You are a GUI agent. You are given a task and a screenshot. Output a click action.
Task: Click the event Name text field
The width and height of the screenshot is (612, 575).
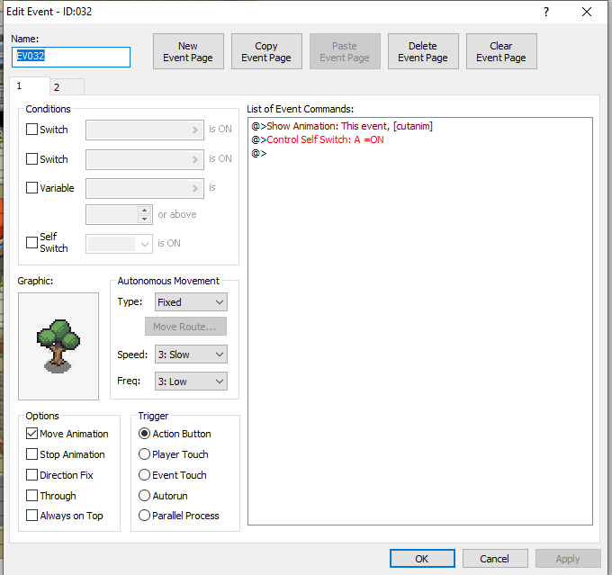72,57
